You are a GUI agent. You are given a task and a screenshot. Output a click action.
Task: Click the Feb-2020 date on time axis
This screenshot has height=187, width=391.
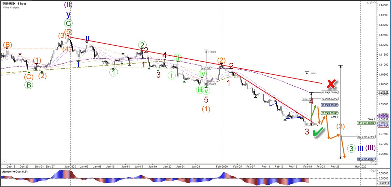pos(222,166)
